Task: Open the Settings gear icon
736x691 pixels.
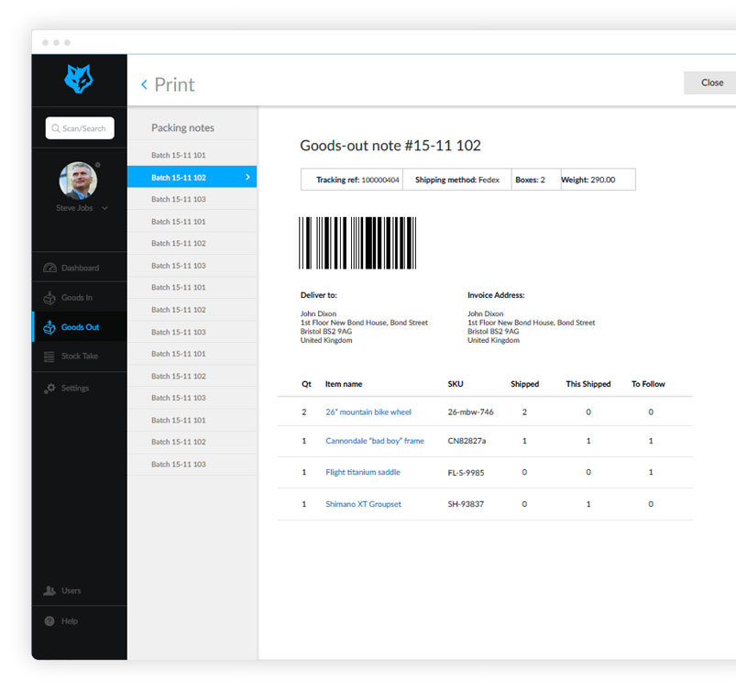Action: [x=49, y=389]
